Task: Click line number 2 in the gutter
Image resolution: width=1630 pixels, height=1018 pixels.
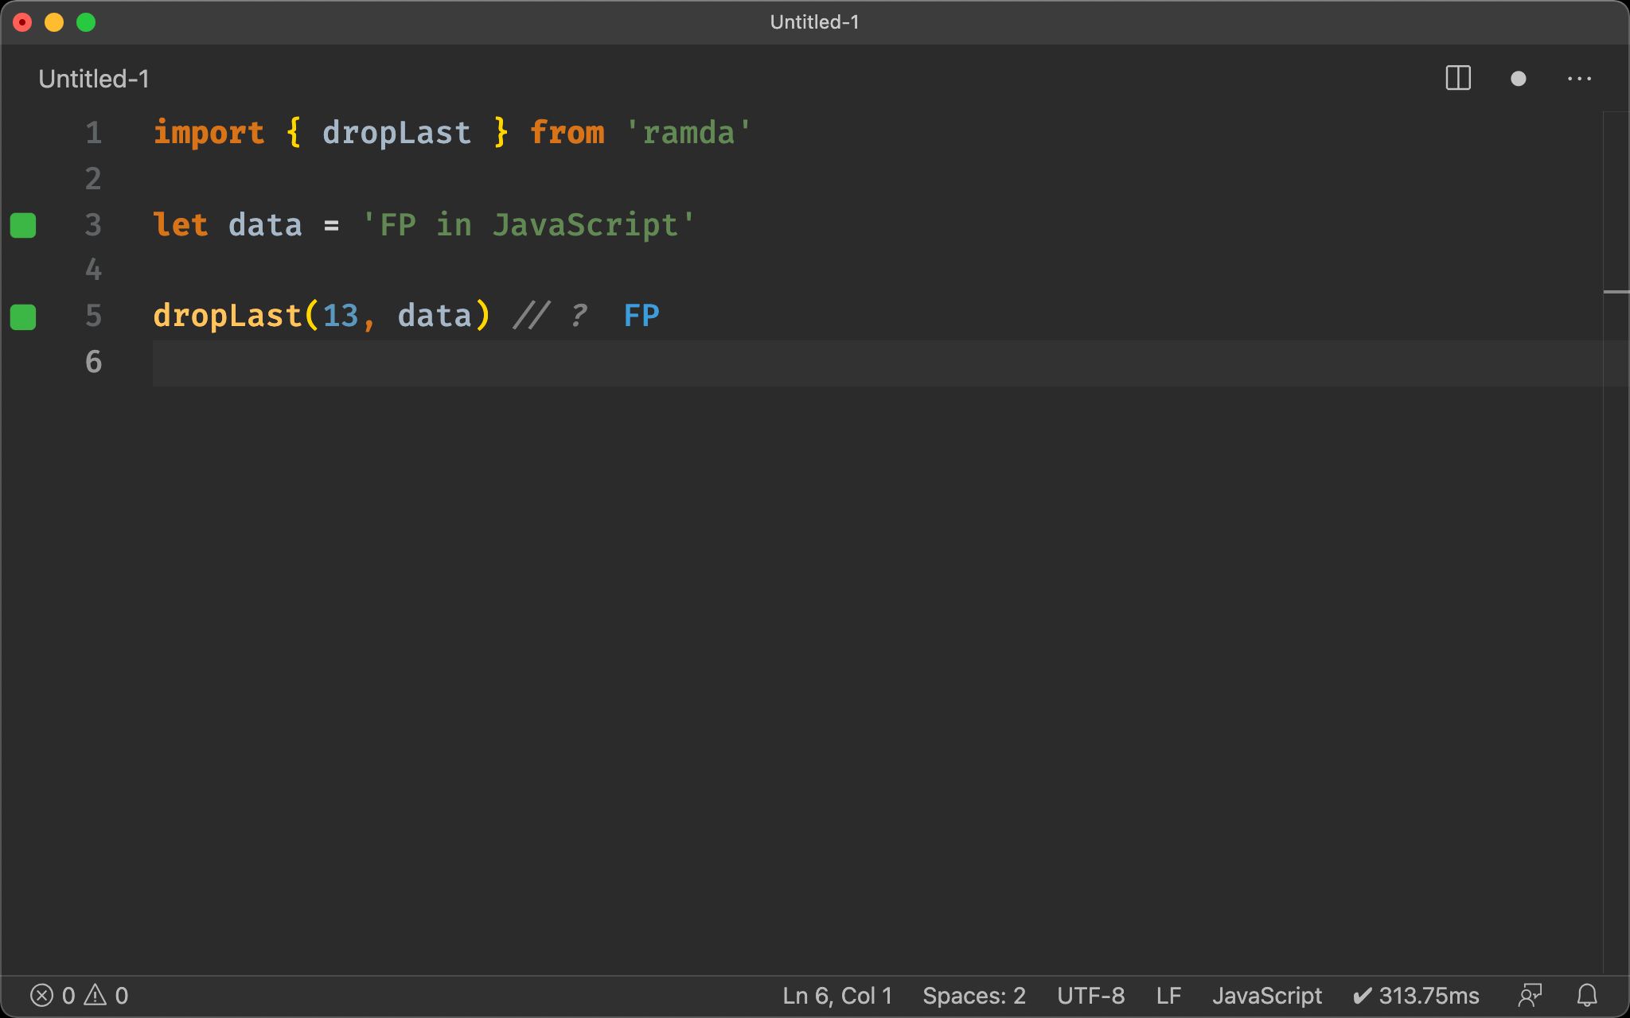Action: tap(94, 179)
